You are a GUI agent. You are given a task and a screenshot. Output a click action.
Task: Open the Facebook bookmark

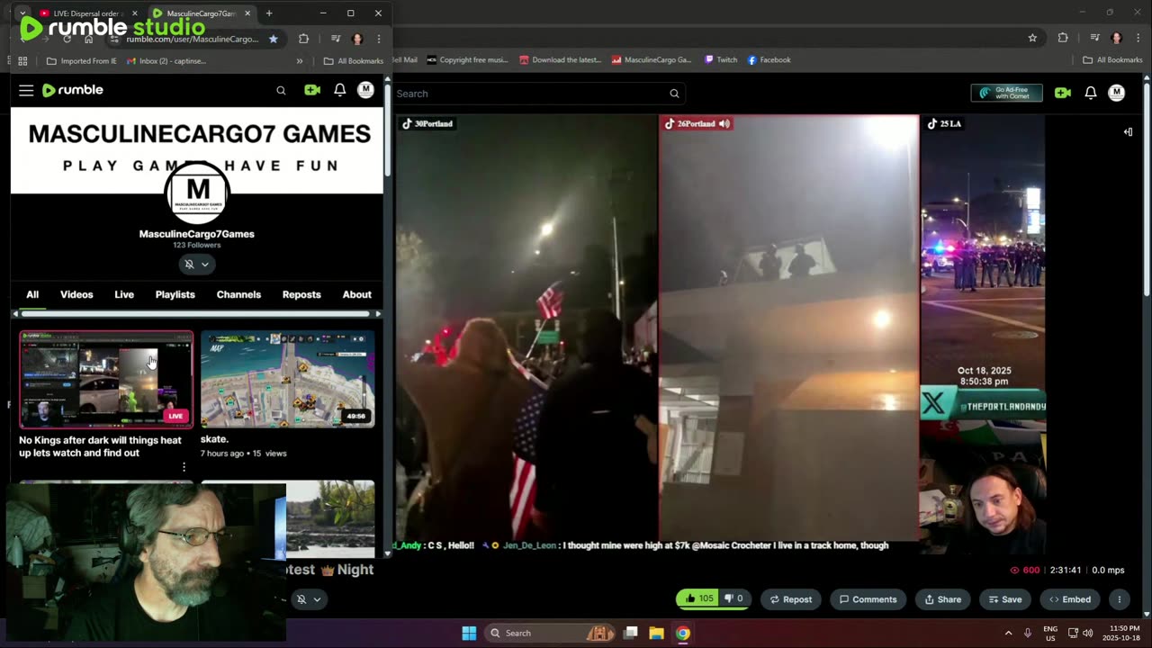coord(769,59)
